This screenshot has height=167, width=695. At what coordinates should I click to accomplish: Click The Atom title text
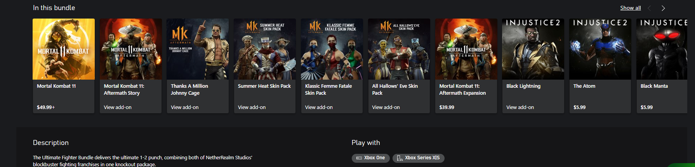(584, 86)
